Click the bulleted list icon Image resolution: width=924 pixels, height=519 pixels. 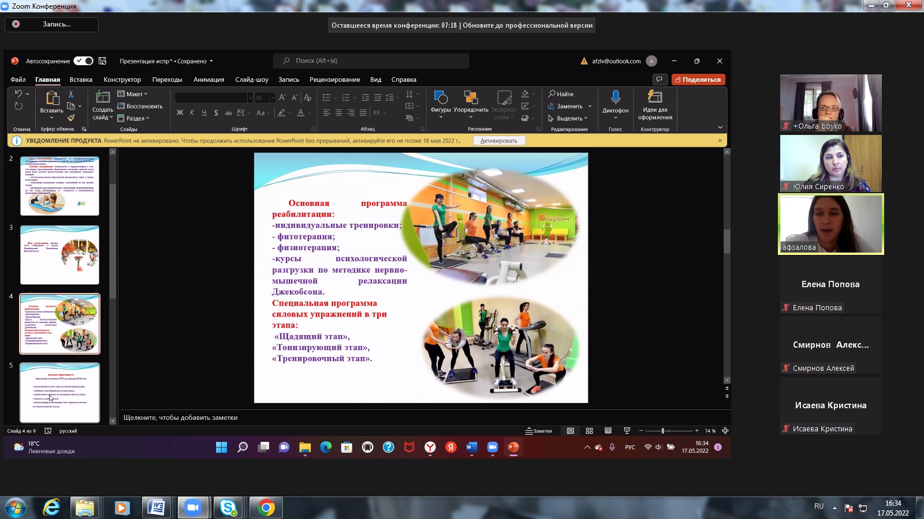[326, 97]
